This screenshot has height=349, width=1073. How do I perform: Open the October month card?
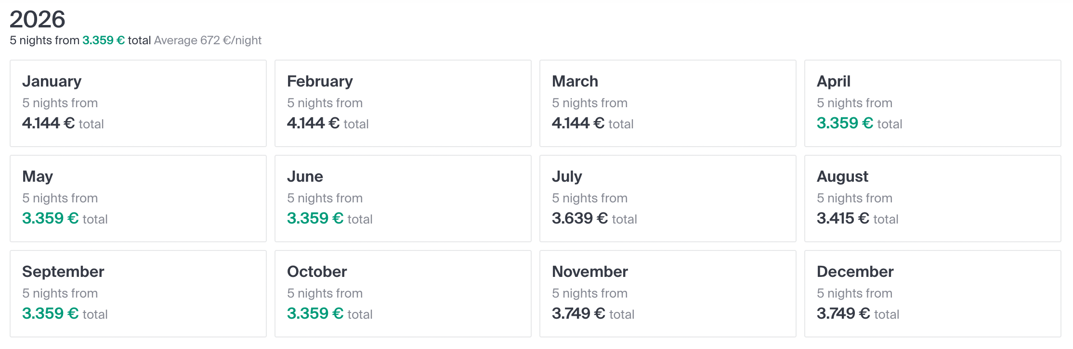(403, 294)
